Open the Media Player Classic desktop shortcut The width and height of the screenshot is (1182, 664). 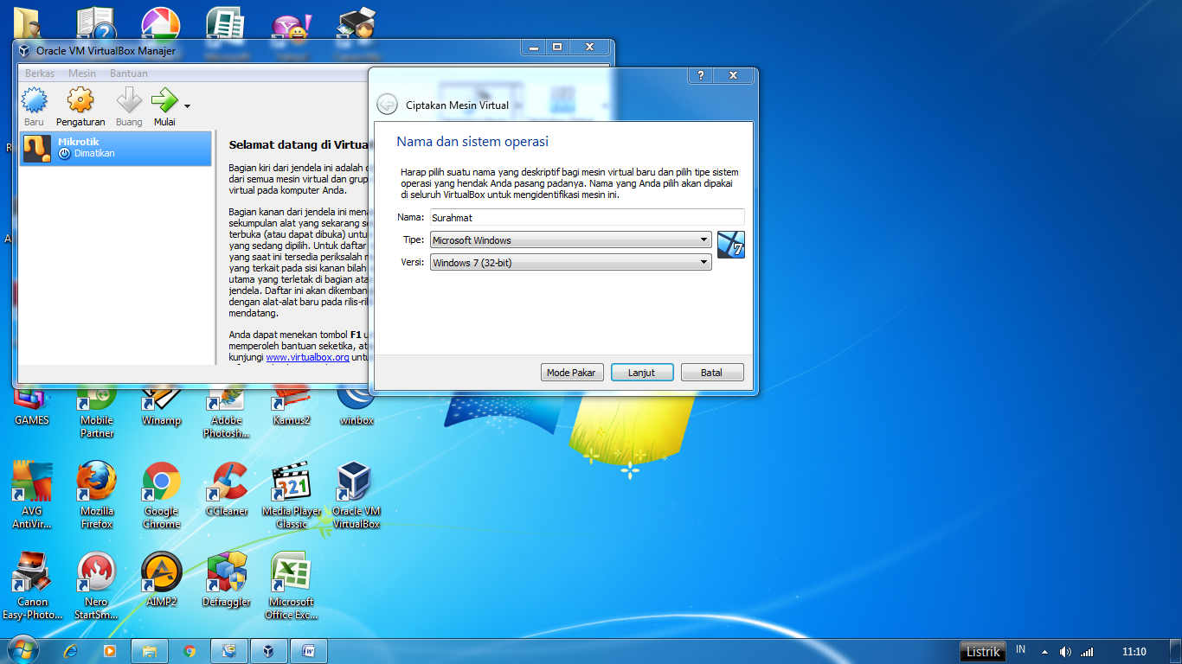pyautogui.click(x=291, y=495)
